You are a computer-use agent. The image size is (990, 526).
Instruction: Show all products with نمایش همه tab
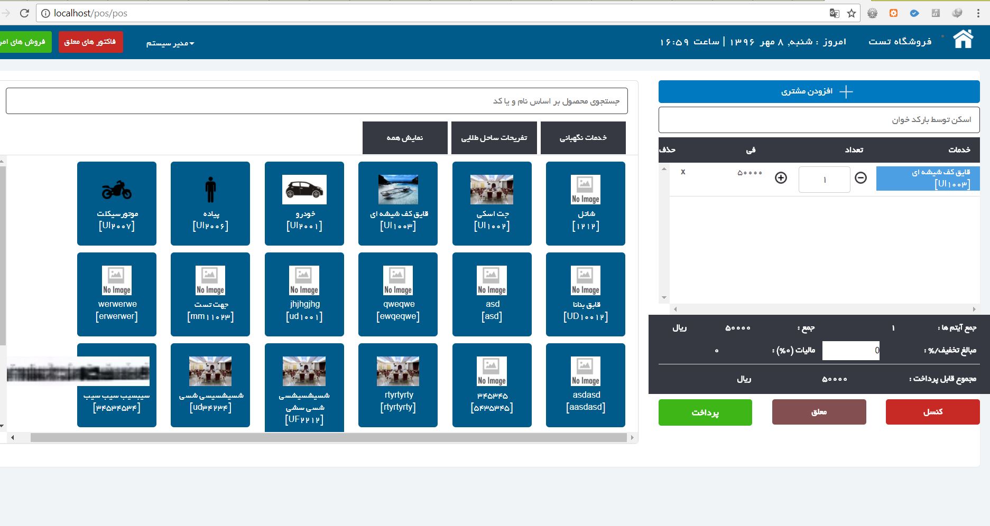tap(405, 138)
